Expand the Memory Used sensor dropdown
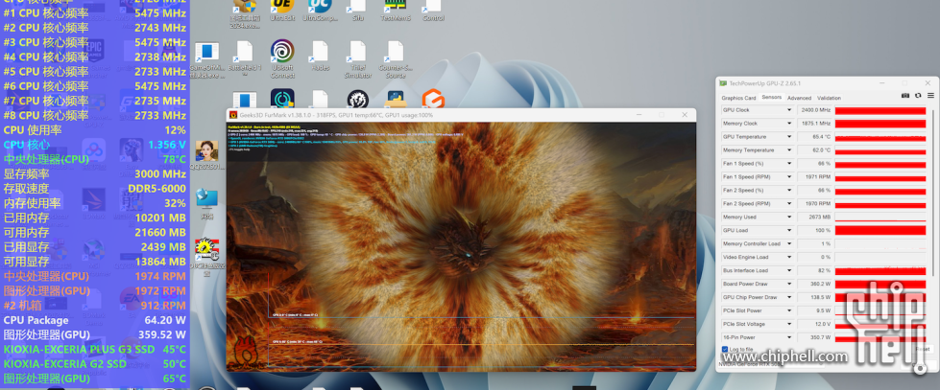 tap(789, 218)
